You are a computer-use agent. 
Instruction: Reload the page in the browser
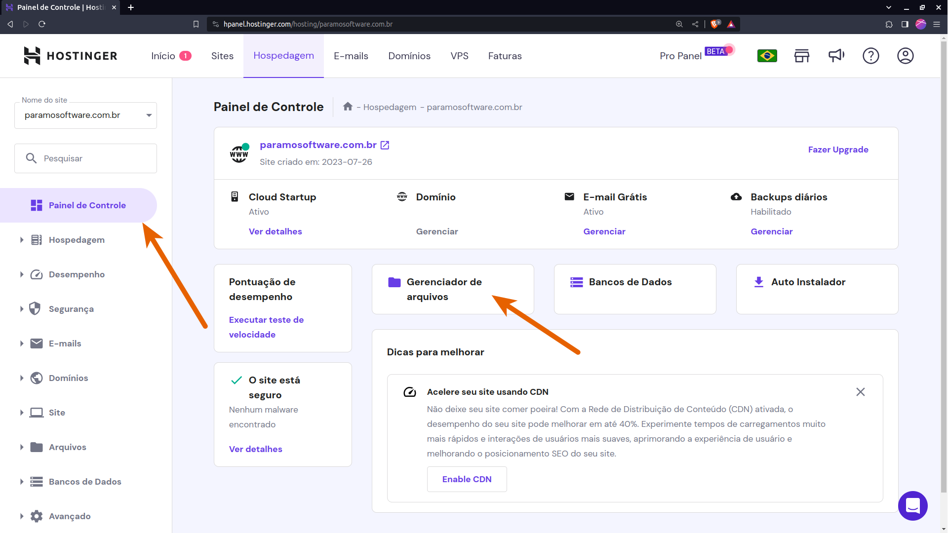42,24
